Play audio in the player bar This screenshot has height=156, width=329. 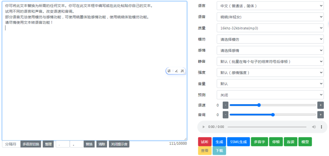pos(203,127)
